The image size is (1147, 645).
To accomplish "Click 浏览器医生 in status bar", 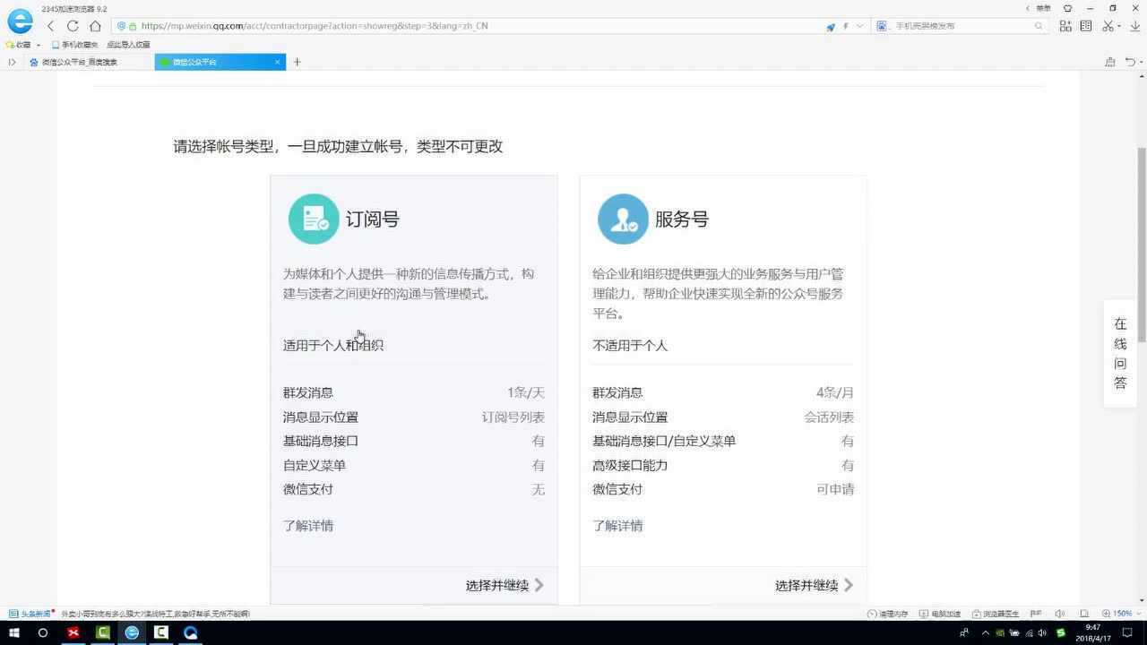I will coord(996,614).
